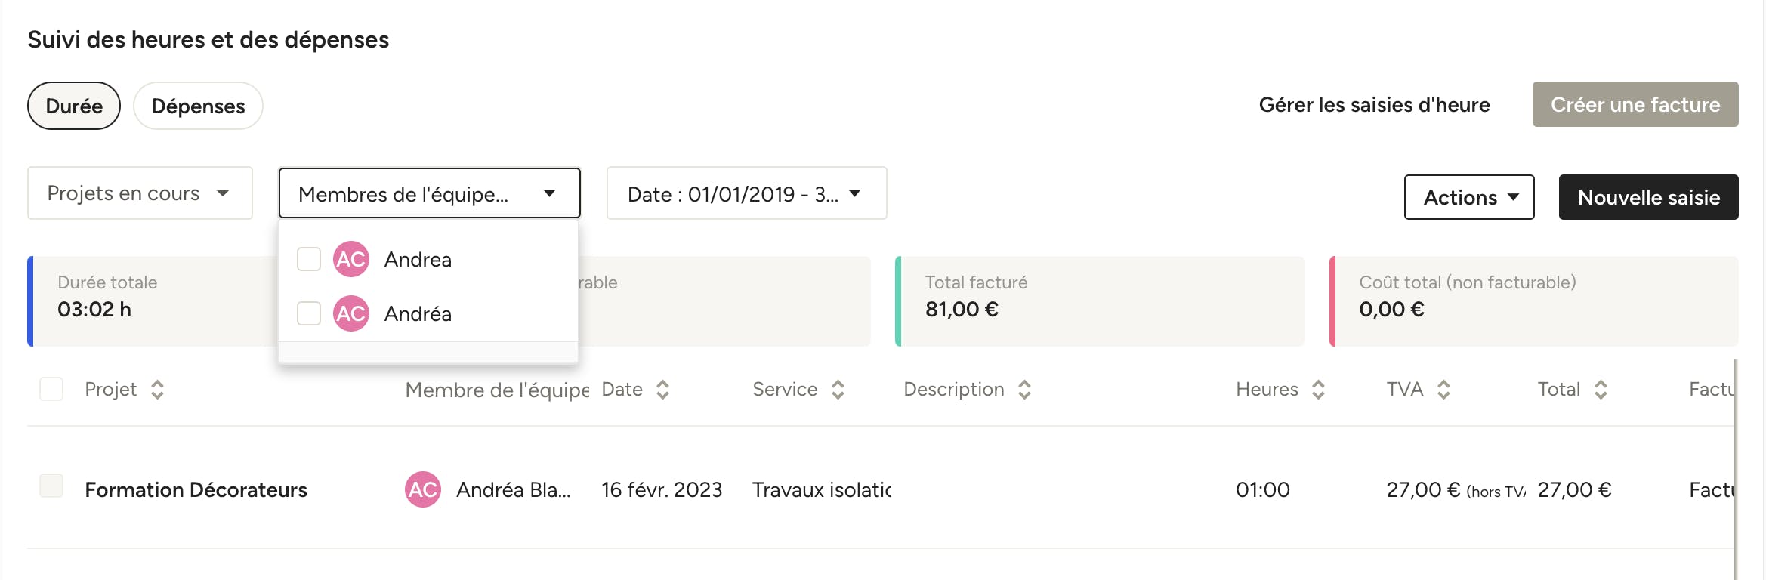
Task: Click Andréa Bla... pink AC avatar in row
Action: point(423,489)
